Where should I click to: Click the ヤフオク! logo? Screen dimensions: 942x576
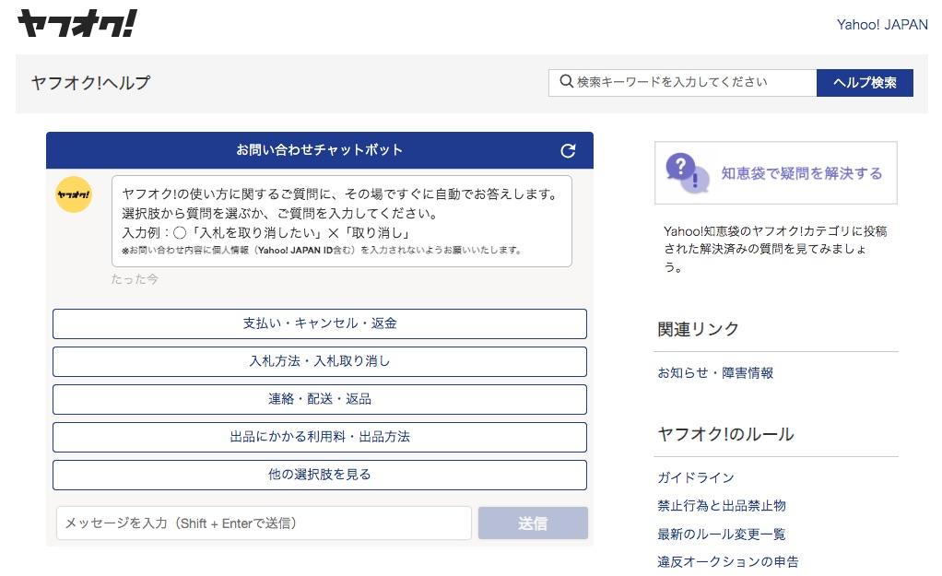77,23
